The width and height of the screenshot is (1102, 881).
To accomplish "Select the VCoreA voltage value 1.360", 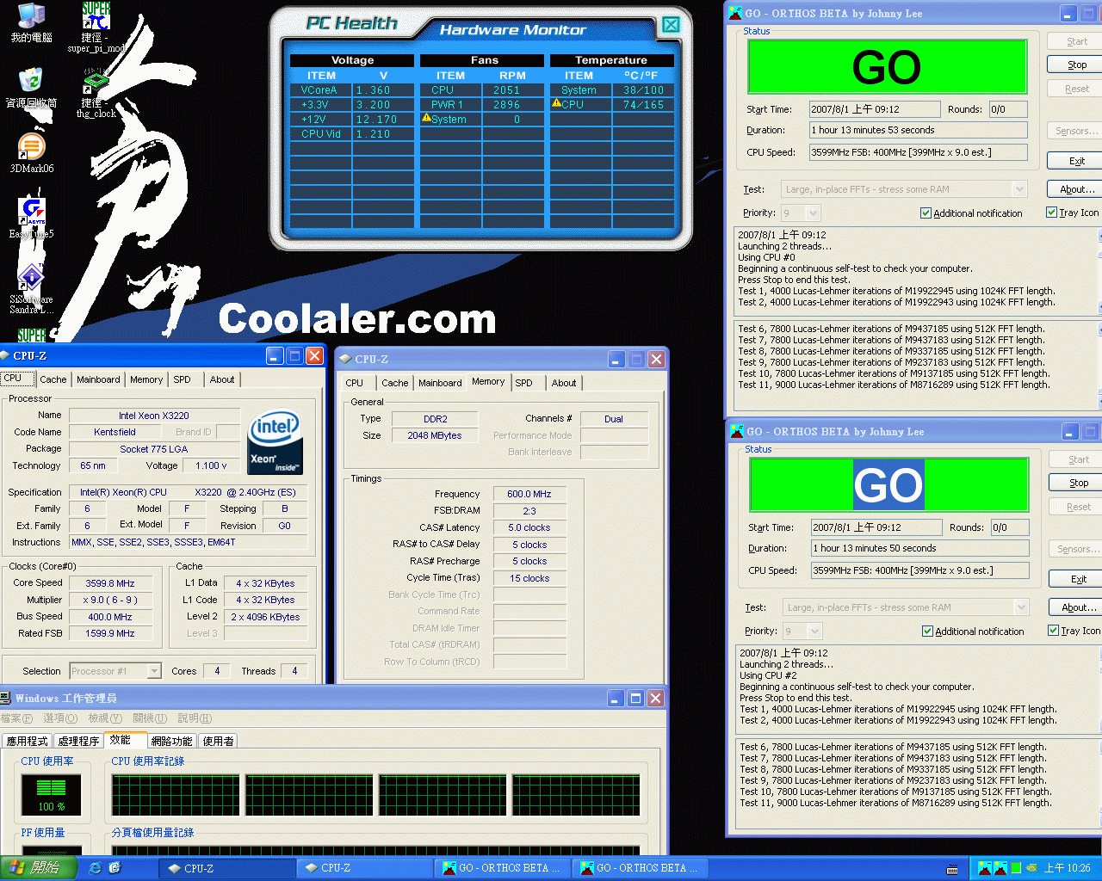I will (374, 89).
